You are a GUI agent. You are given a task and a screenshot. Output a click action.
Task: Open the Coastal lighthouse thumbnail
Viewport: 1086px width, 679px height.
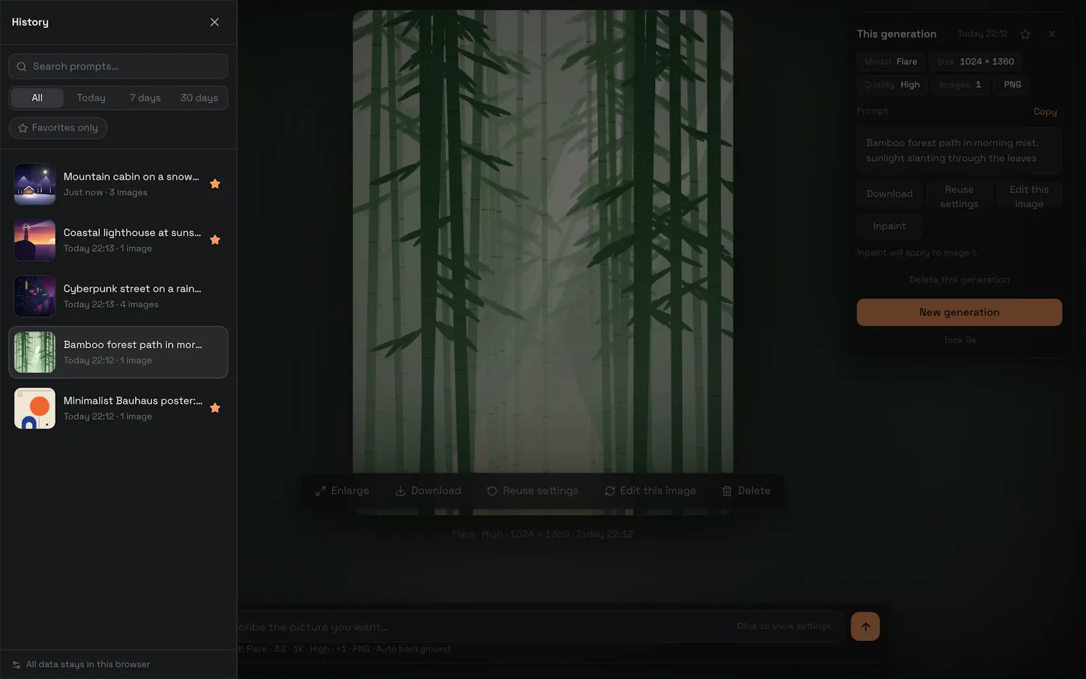(35, 240)
